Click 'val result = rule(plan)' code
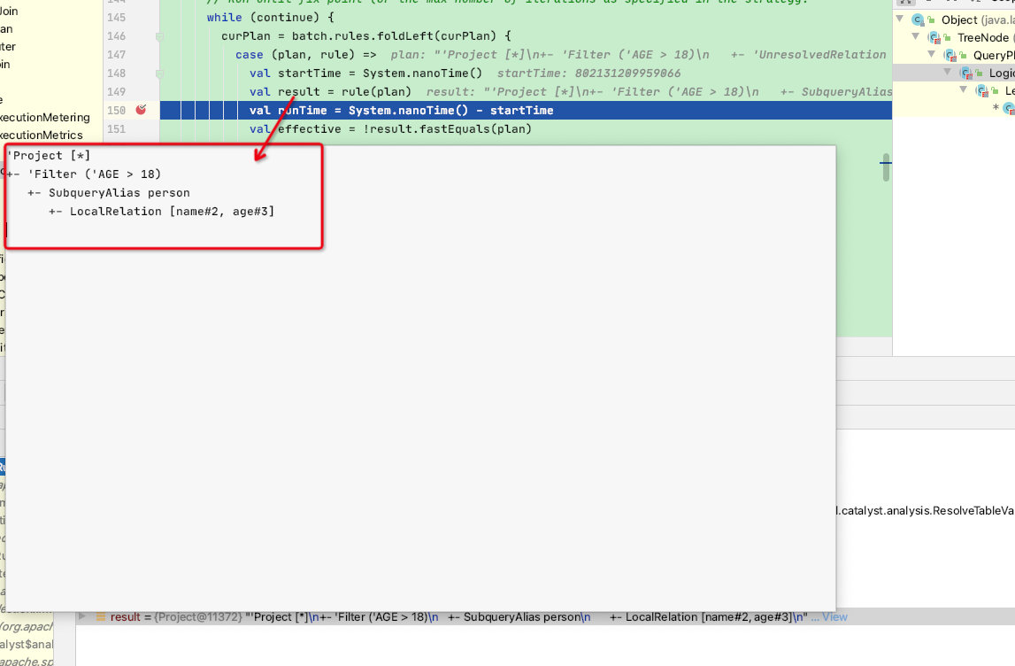 330,91
